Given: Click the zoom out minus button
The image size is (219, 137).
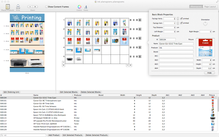Looking at the screenshot, I should [30, 6].
